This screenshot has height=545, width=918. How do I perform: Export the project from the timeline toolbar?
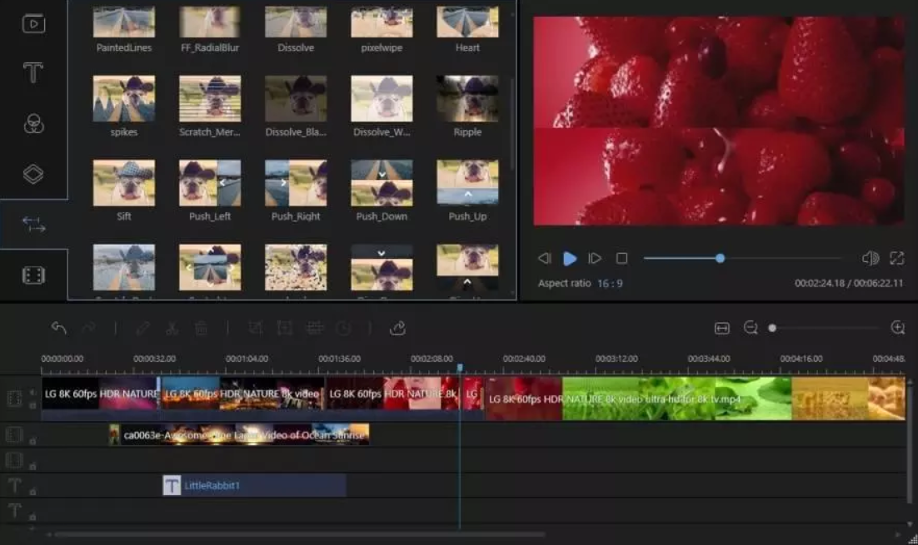[x=398, y=328]
